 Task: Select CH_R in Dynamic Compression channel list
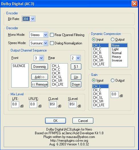(100, 53)
